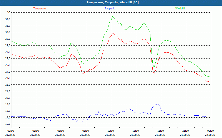
Task: Select the 18,0 y-axis value
Action: point(8,111)
